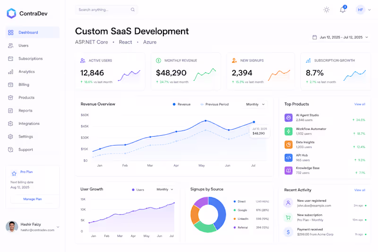Focus the Search anything field

coord(106,9)
